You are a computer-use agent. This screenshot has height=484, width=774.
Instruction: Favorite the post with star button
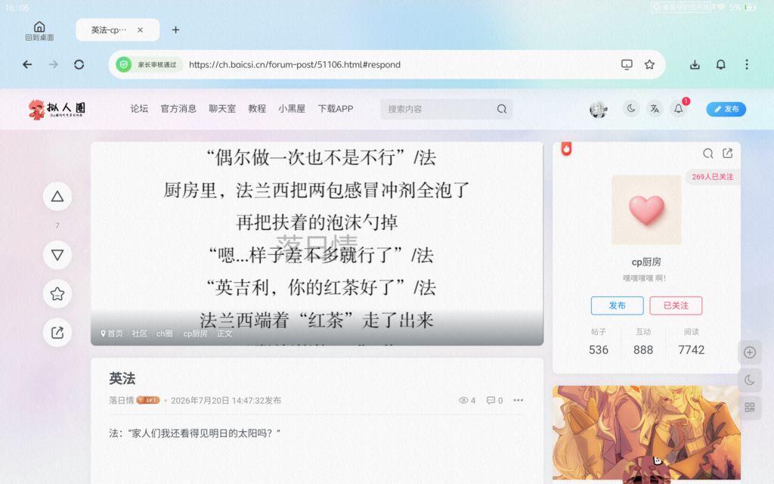coord(57,294)
